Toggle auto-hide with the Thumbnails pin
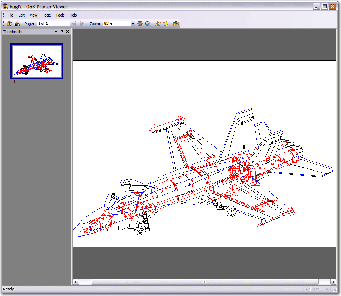The image size is (341, 296). pyautogui.click(x=61, y=31)
